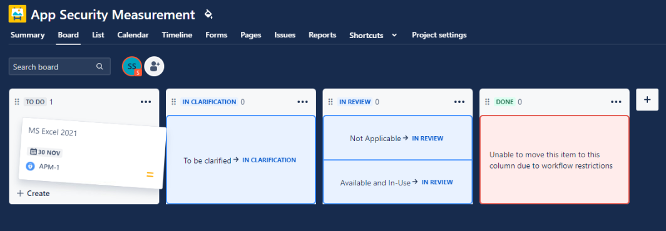This screenshot has width=666, height=231.
Task: Select the To be clarified transition zone
Action: (241, 160)
